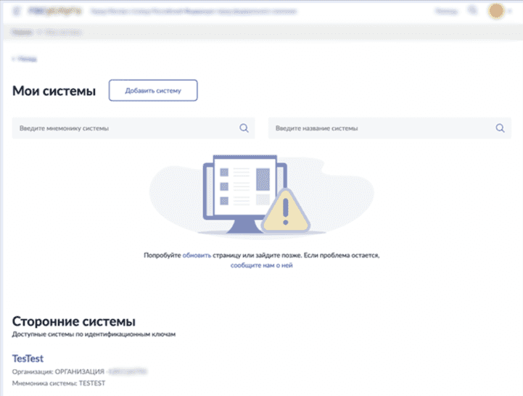
Task: Focus the Введите название системы field
Action: pos(377,128)
